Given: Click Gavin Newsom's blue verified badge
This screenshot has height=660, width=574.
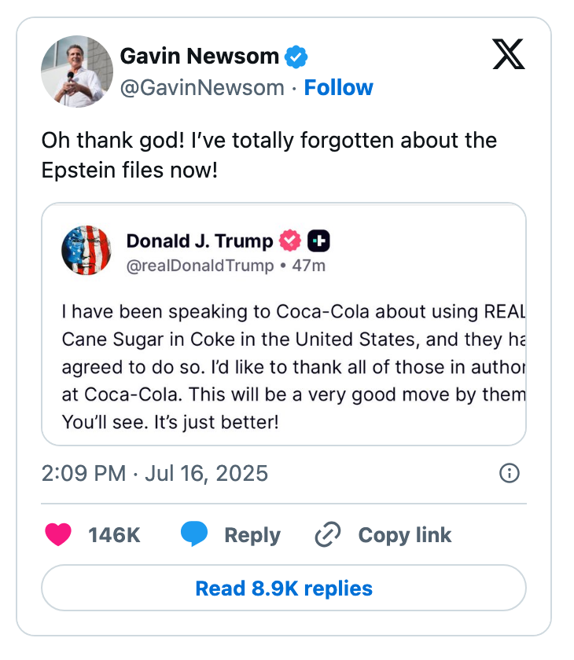Looking at the screenshot, I should (296, 57).
